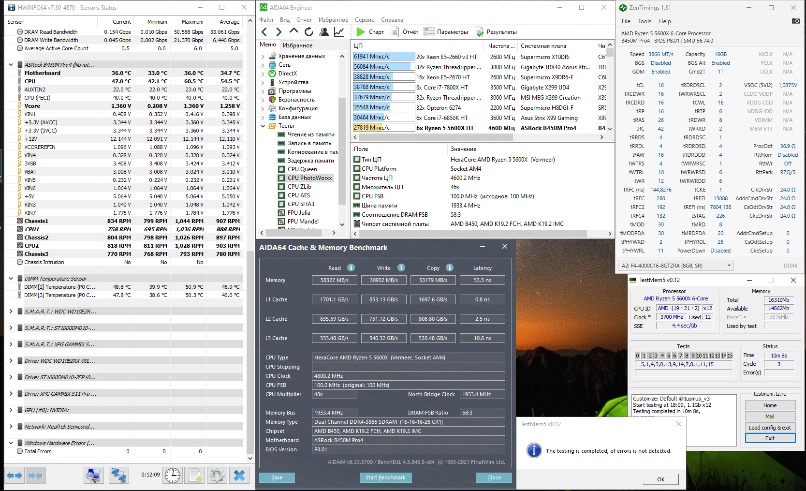Expand GPU [#0]: NVIDIA group
806x491 pixels.
coord(11,410)
